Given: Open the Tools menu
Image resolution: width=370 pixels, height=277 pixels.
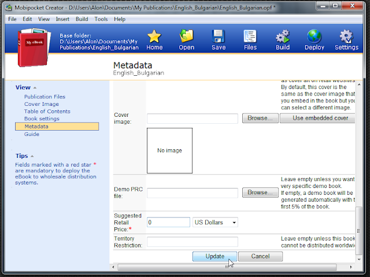Looking at the screenshot, I should 101,19.
